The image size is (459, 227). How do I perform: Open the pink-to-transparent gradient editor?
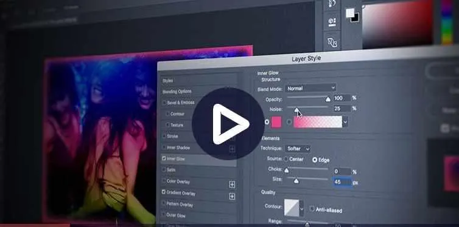pos(318,122)
